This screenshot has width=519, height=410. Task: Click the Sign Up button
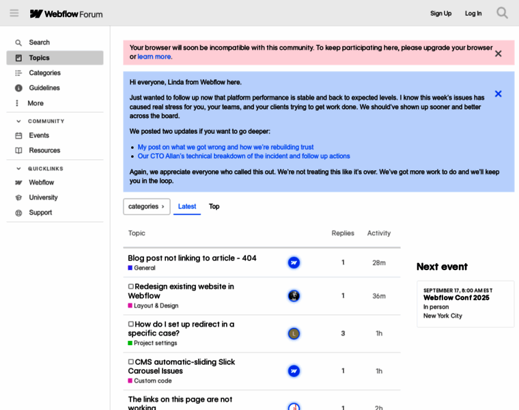440,14
